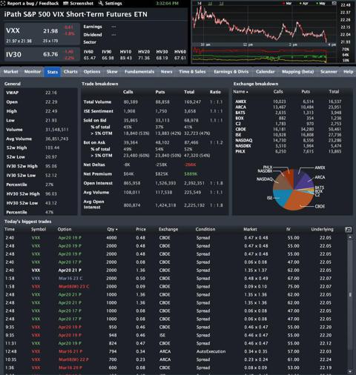Select the Stats tab
The image size is (356, 375).
(x=53, y=72)
